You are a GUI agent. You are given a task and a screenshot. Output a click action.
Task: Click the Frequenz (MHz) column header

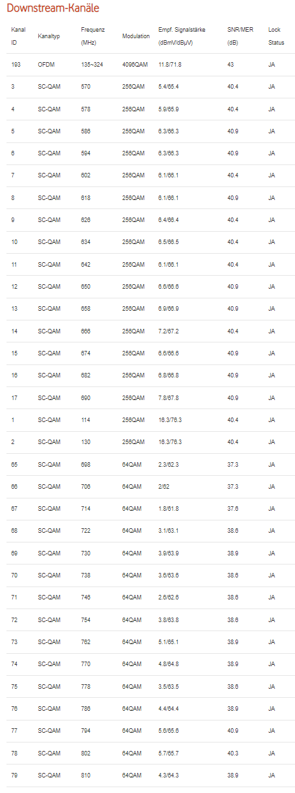(x=93, y=36)
